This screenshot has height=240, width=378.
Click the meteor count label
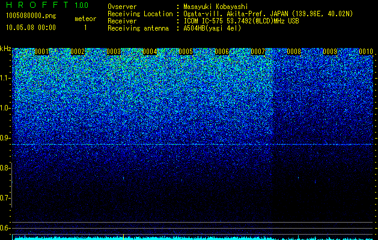85,19
